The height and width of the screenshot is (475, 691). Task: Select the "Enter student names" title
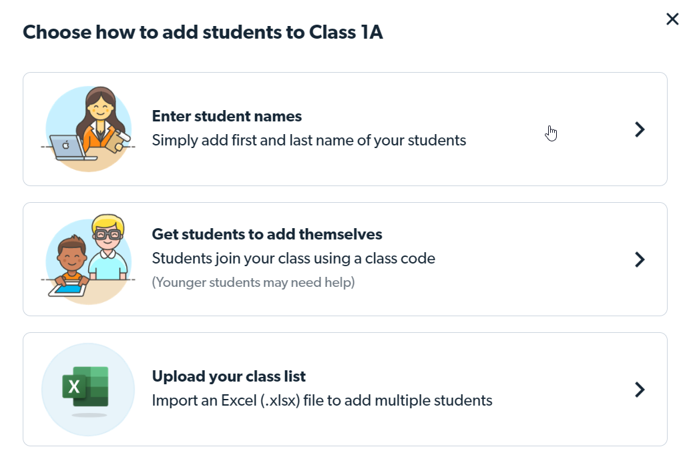click(227, 116)
